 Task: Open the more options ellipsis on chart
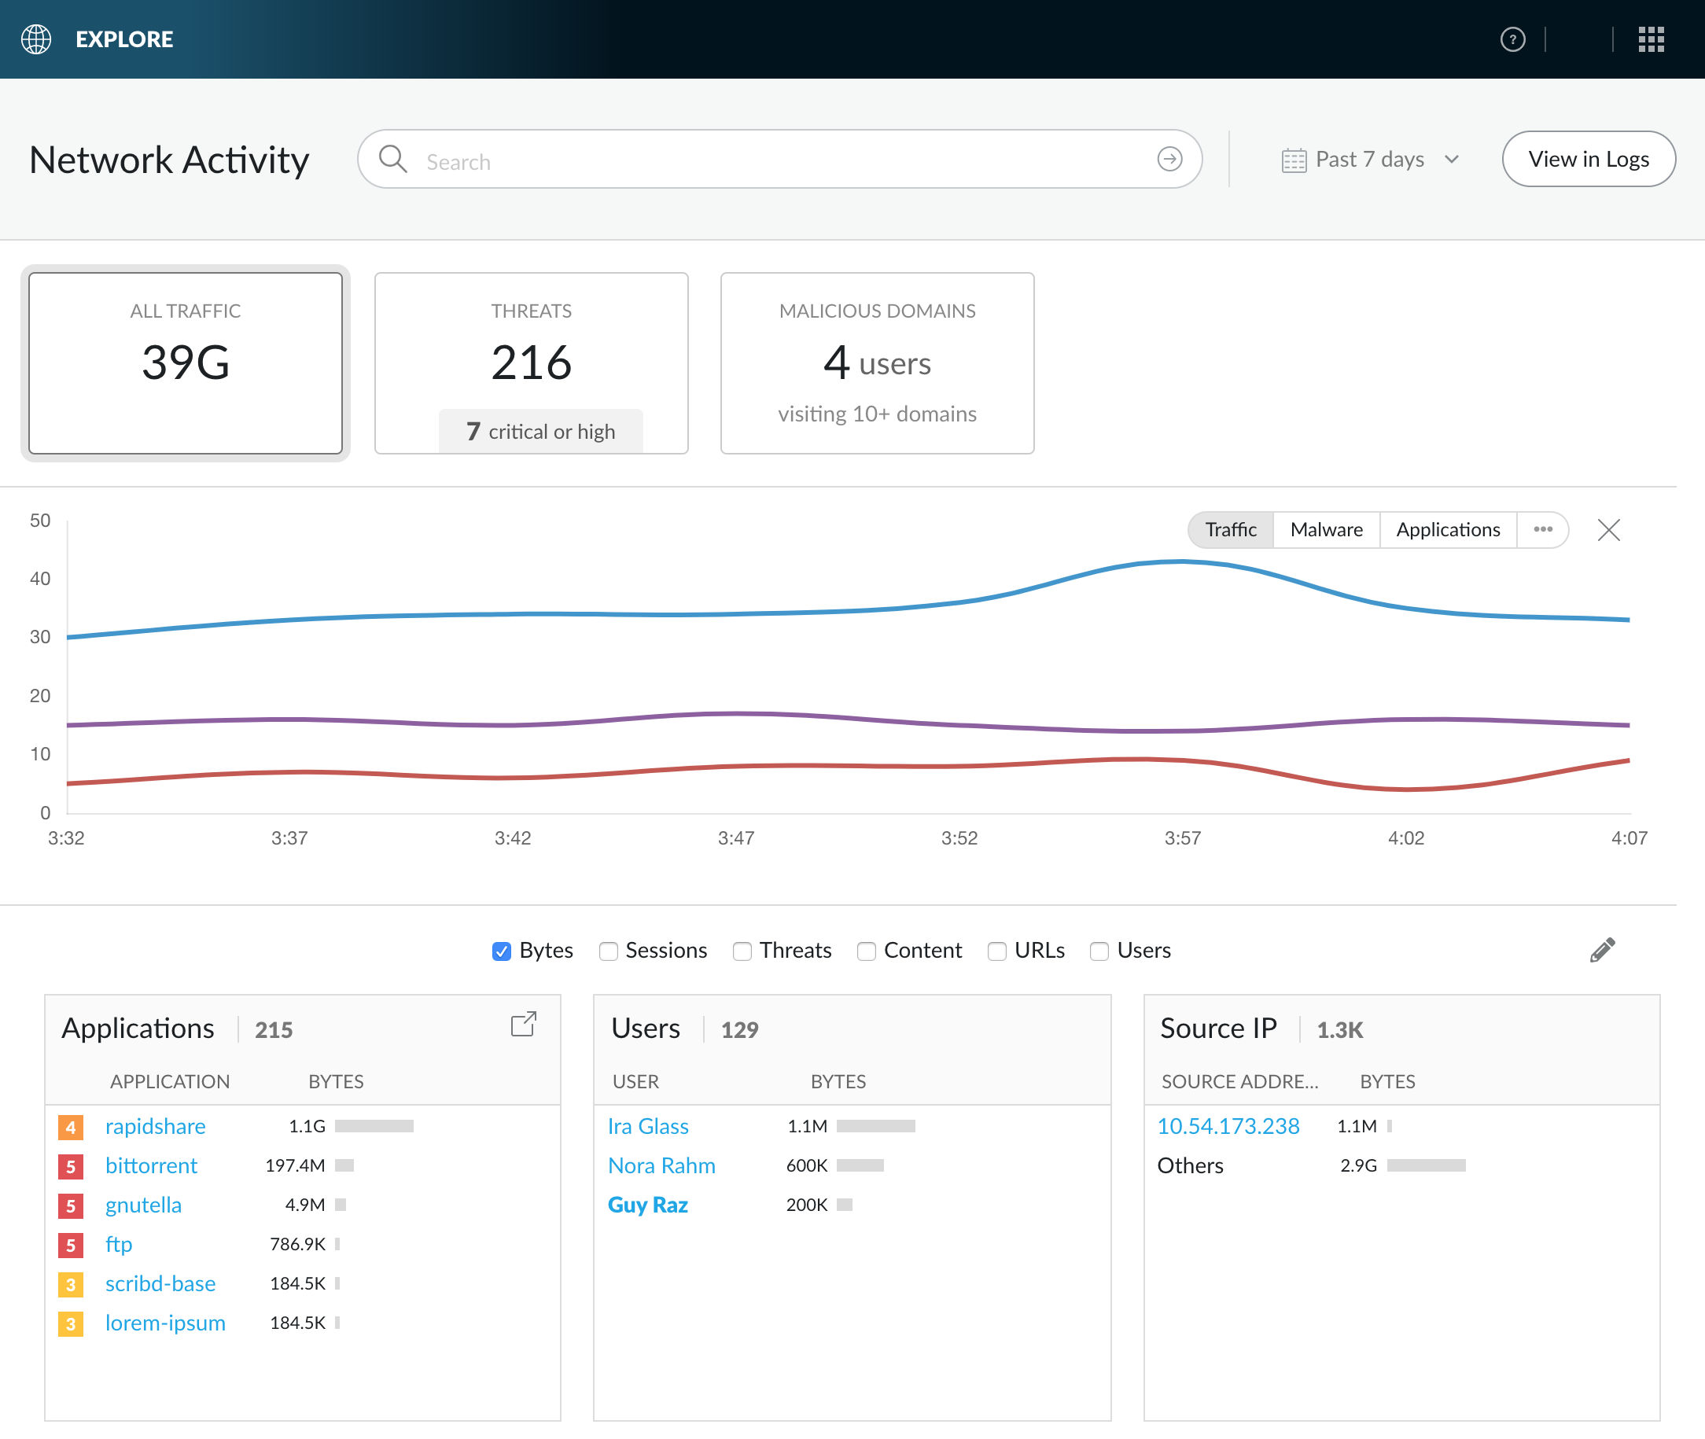coord(1542,529)
